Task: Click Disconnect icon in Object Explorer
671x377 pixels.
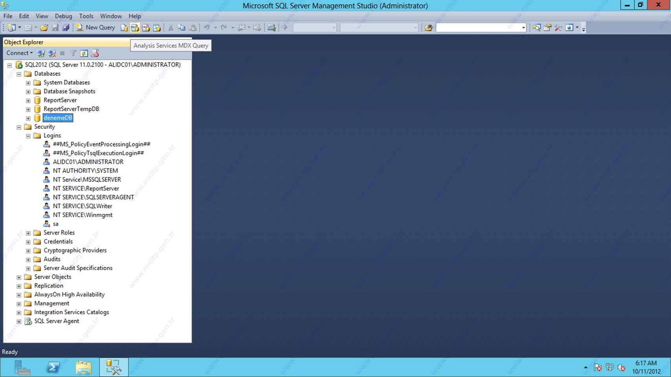Action: [x=52, y=53]
